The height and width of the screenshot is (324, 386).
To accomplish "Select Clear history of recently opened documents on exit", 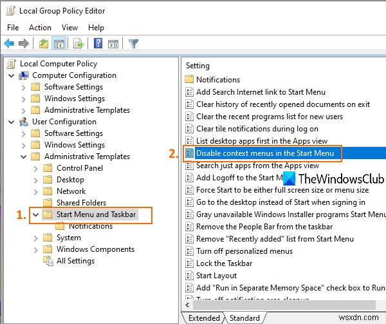I will [283, 104].
